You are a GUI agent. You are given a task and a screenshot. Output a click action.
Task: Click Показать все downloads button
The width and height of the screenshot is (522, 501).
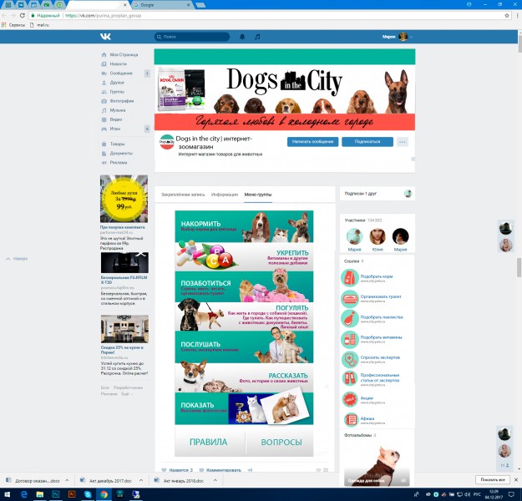pyautogui.click(x=493, y=479)
